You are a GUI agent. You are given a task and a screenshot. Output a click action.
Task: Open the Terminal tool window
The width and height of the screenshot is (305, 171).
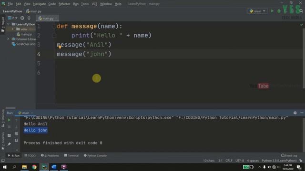71,155
